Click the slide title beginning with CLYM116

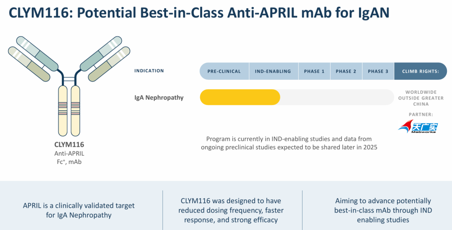tap(199, 13)
